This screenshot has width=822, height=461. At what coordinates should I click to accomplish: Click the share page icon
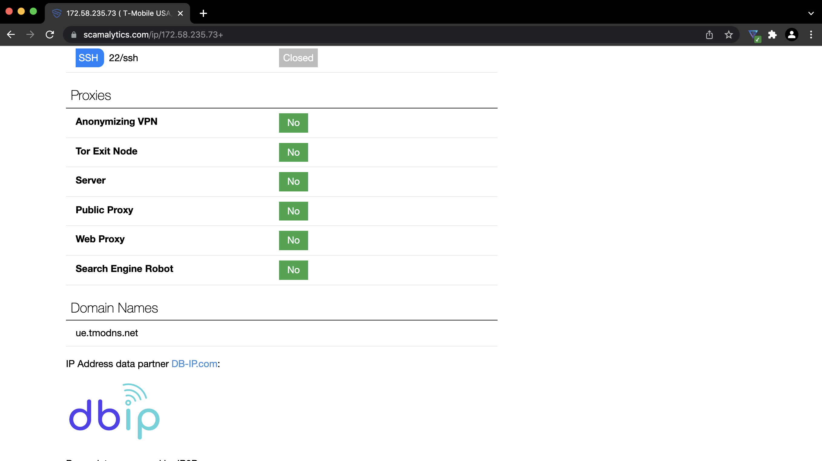click(x=709, y=35)
